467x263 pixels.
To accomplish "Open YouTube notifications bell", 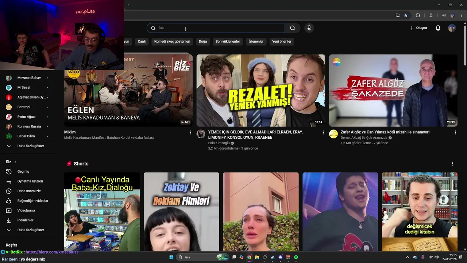I will pos(438,28).
